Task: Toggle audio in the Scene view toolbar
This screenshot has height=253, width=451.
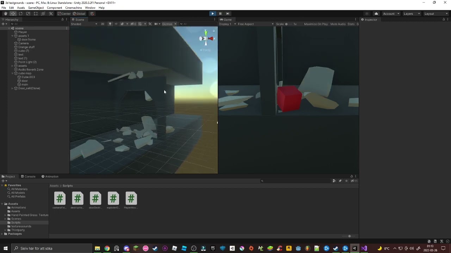Action: (116, 24)
